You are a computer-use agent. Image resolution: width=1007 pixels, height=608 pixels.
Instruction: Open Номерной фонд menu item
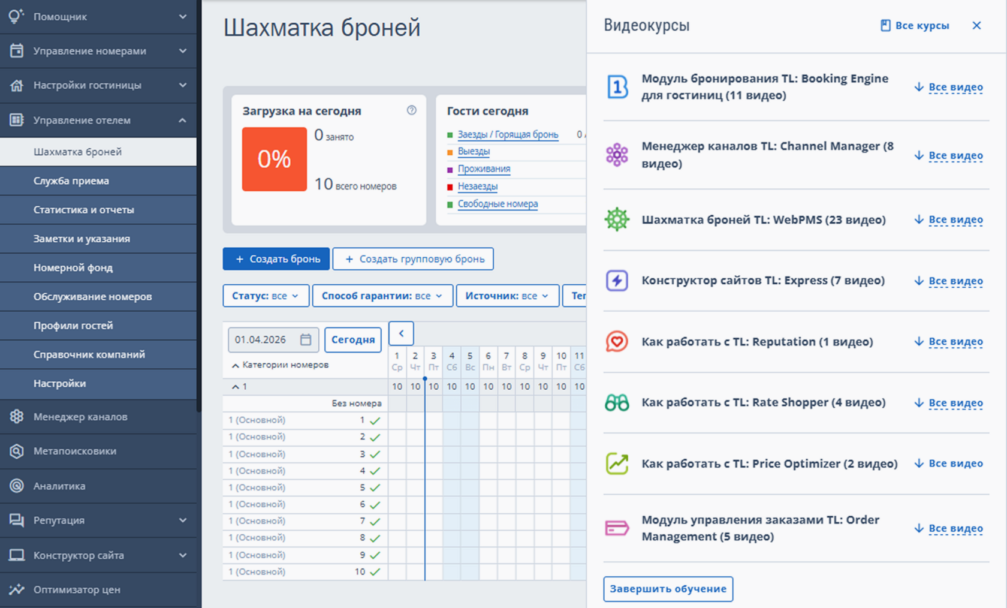pos(98,267)
